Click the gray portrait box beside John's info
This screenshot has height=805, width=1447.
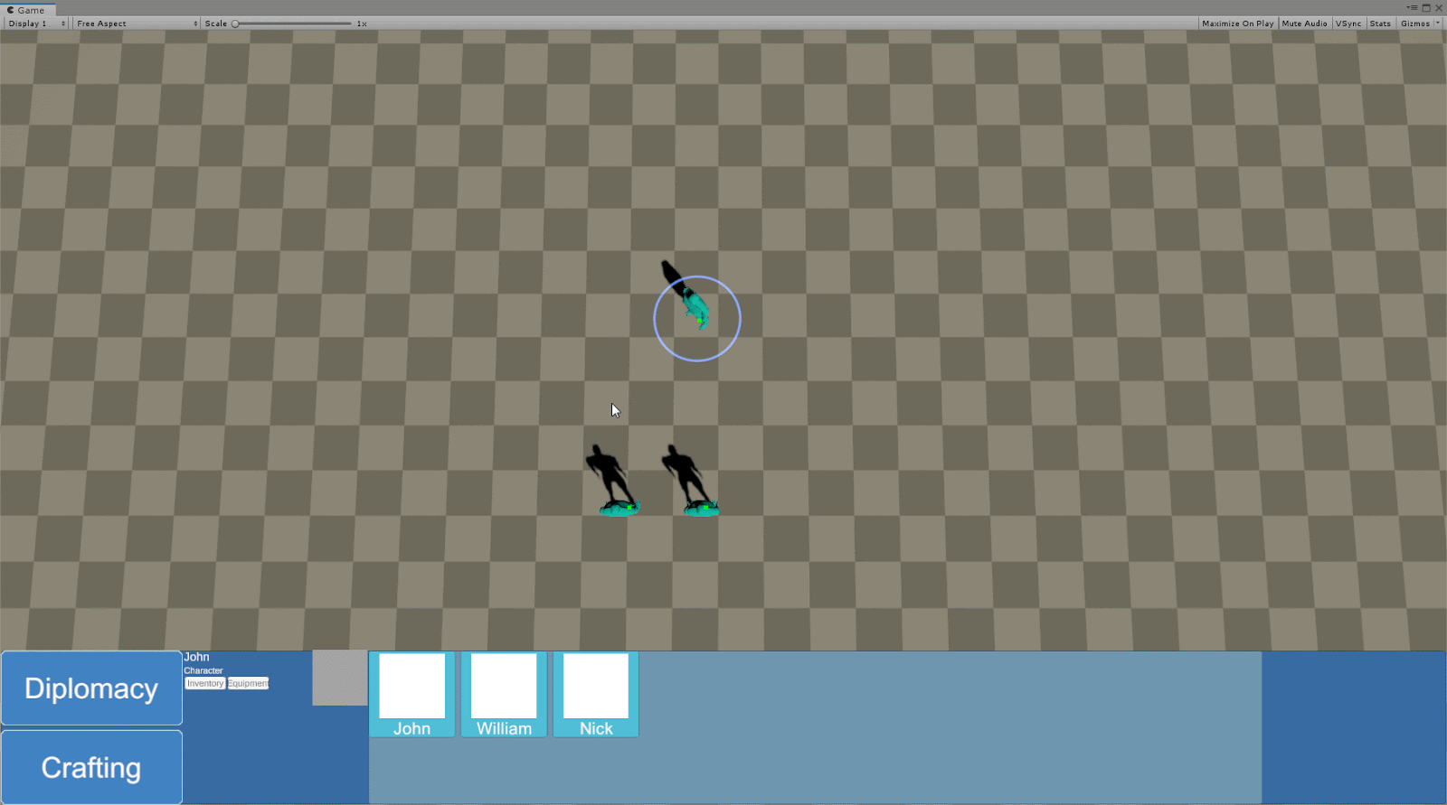tap(340, 678)
